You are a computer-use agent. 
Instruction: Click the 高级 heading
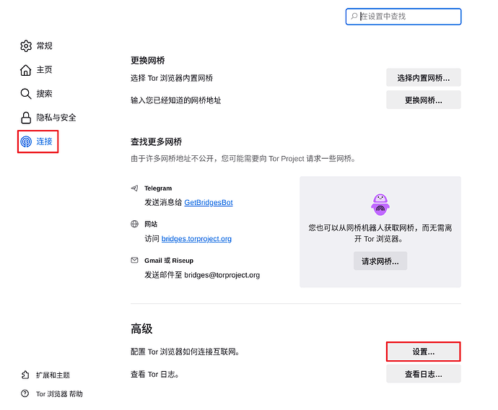141,328
